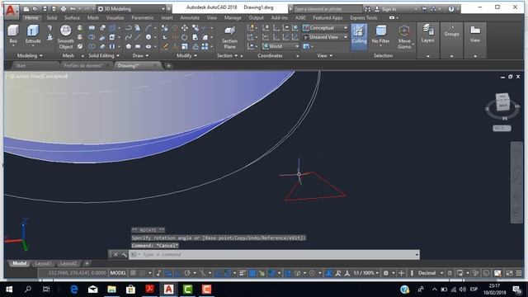The height and width of the screenshot is (297, 528).
Task: Switch to the Start file tab
Action: coord(21,66)
